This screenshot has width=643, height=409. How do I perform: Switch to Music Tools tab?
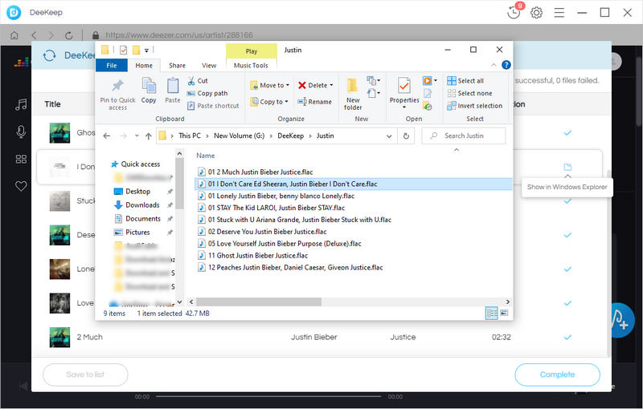[x=251, y=66]
